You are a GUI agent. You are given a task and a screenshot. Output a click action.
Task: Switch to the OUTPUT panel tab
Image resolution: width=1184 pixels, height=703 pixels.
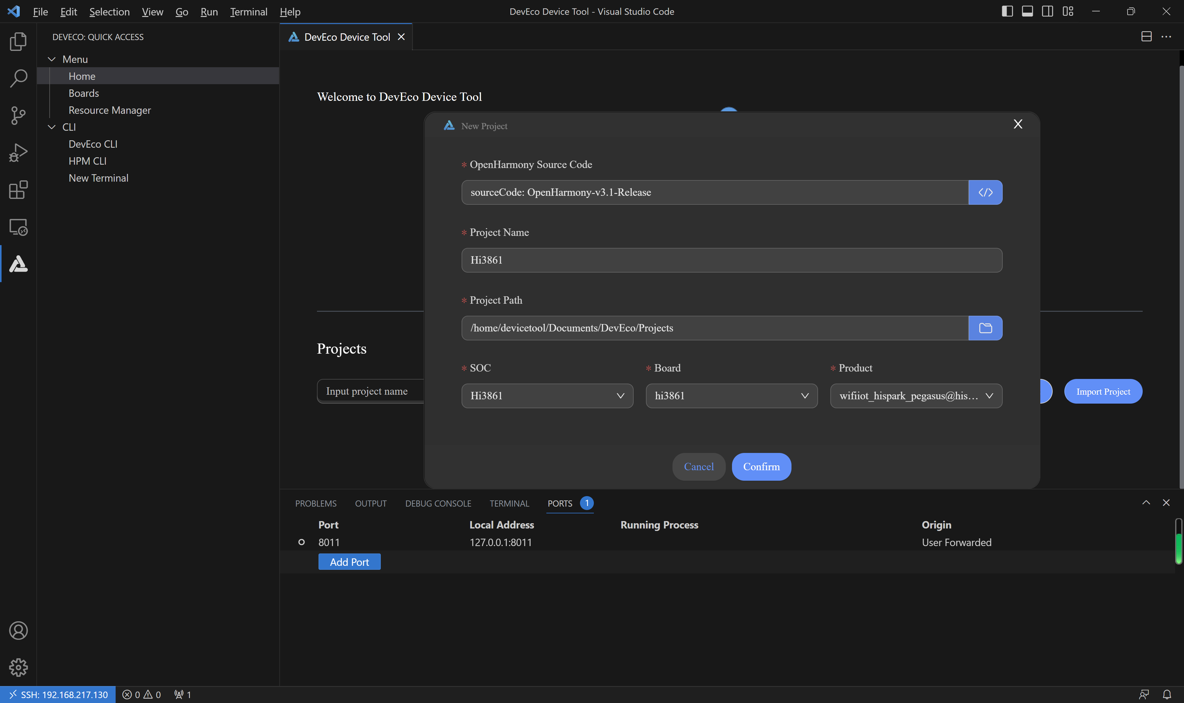[x=370, y=503]
